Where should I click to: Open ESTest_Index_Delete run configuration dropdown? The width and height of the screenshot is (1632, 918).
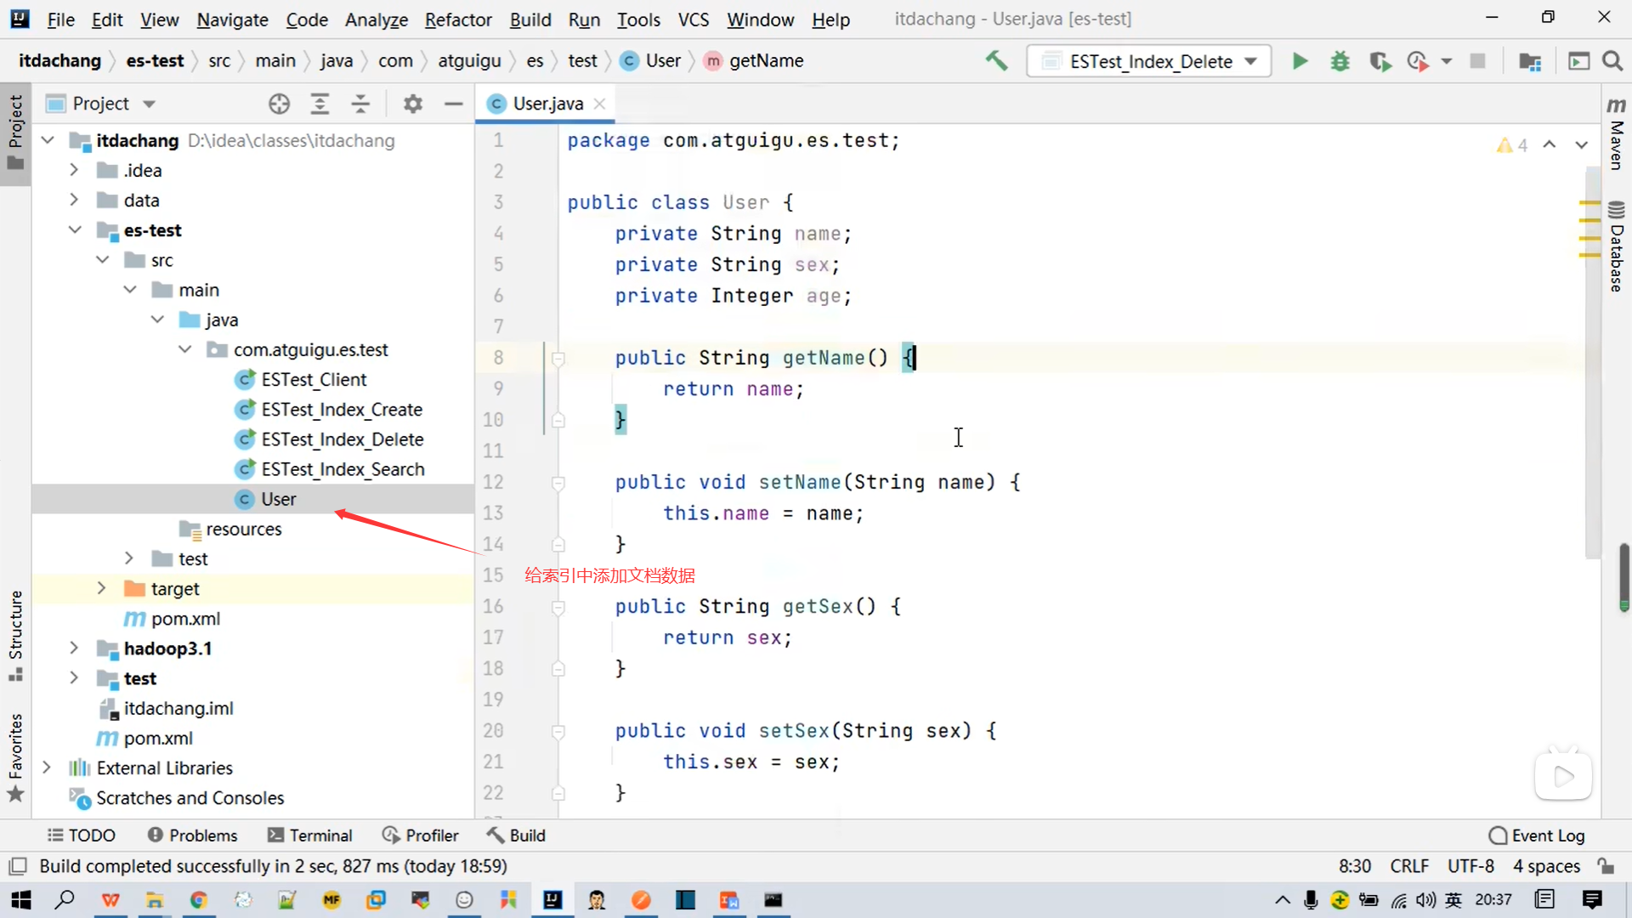tap(1149, 61)
